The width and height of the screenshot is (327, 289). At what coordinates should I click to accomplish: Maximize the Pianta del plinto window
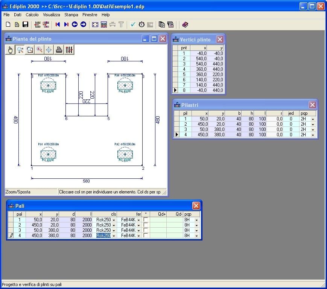[x=154, y=39]
